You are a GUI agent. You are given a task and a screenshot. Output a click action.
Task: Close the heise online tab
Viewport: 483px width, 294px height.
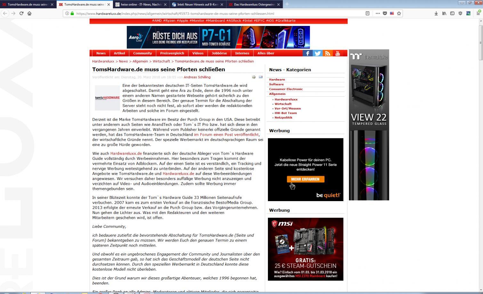pyautogui.click(x=165, y=4)
